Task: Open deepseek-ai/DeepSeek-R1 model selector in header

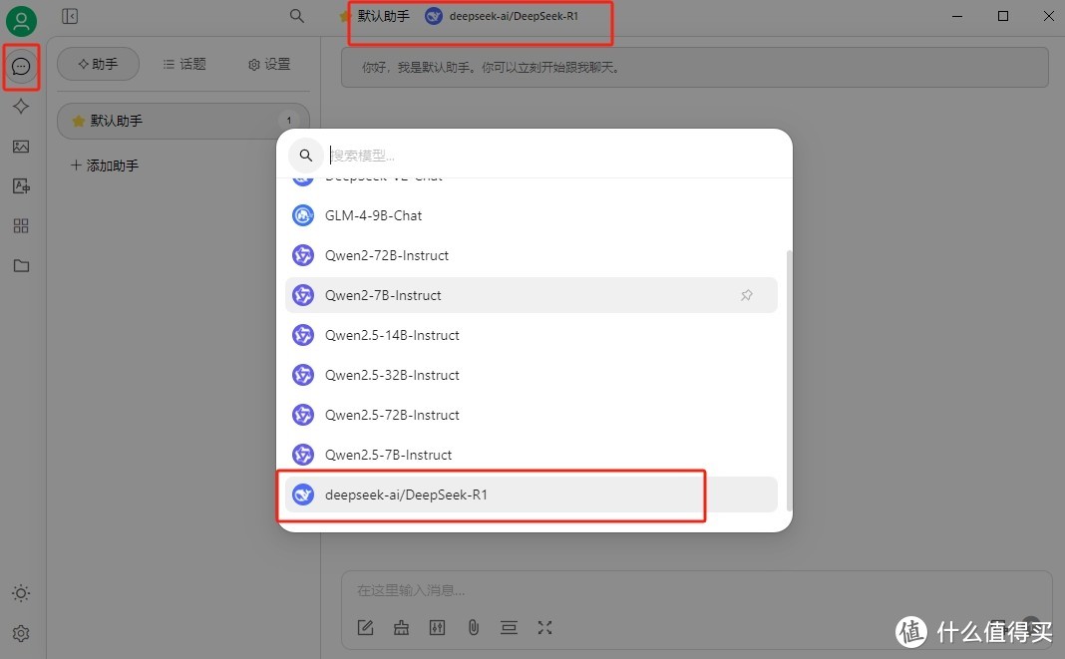Action: (x=502, y=16)
